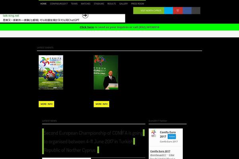Click the dark blue social square
Viewport: 239px width, 159px height.
point(187,10)
